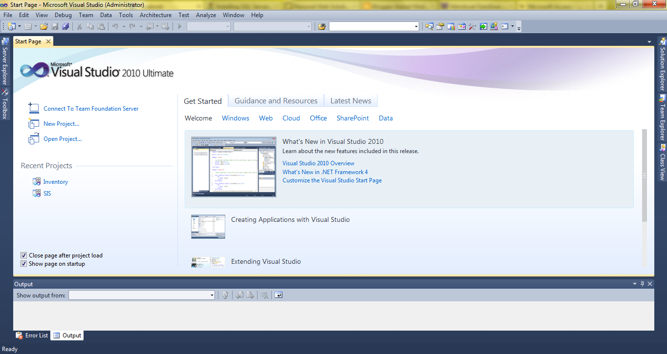
Task: Click Creating Applications with Visual Studio thumbnail
Action: (208, 227)
